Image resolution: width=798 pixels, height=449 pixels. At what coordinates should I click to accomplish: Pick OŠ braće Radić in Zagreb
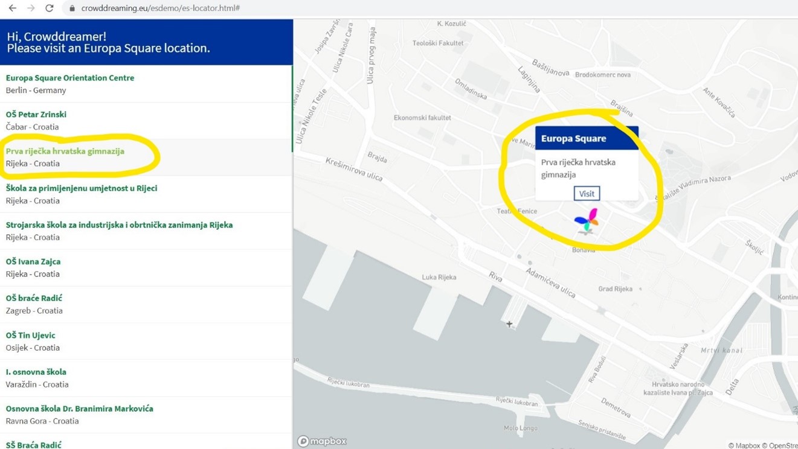[x=34, y=298]
